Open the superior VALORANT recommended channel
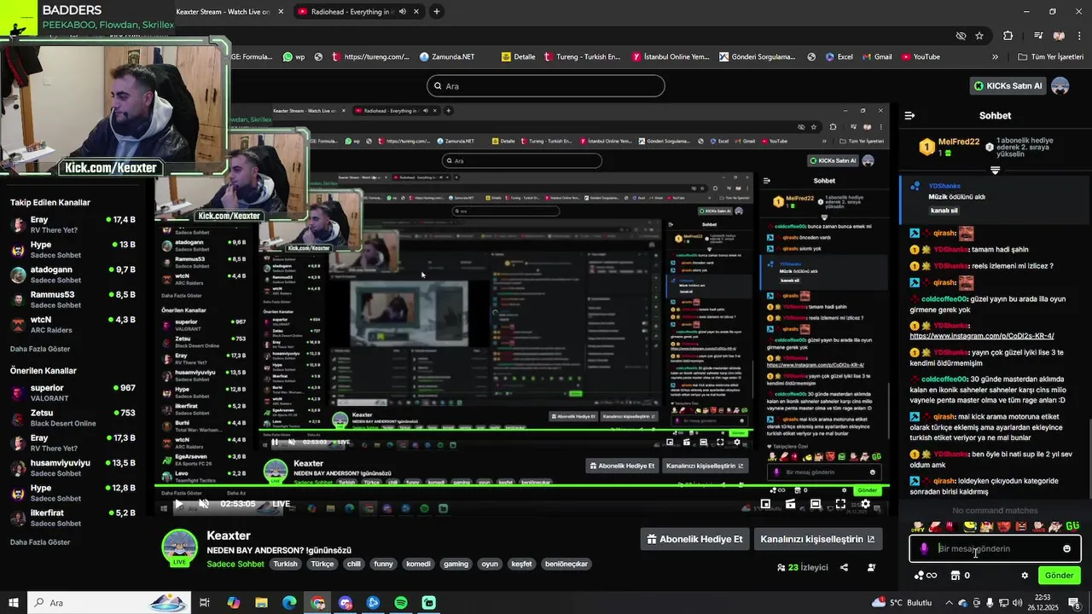The width and height of the screenshot is (1092, 614). [73, 393]
